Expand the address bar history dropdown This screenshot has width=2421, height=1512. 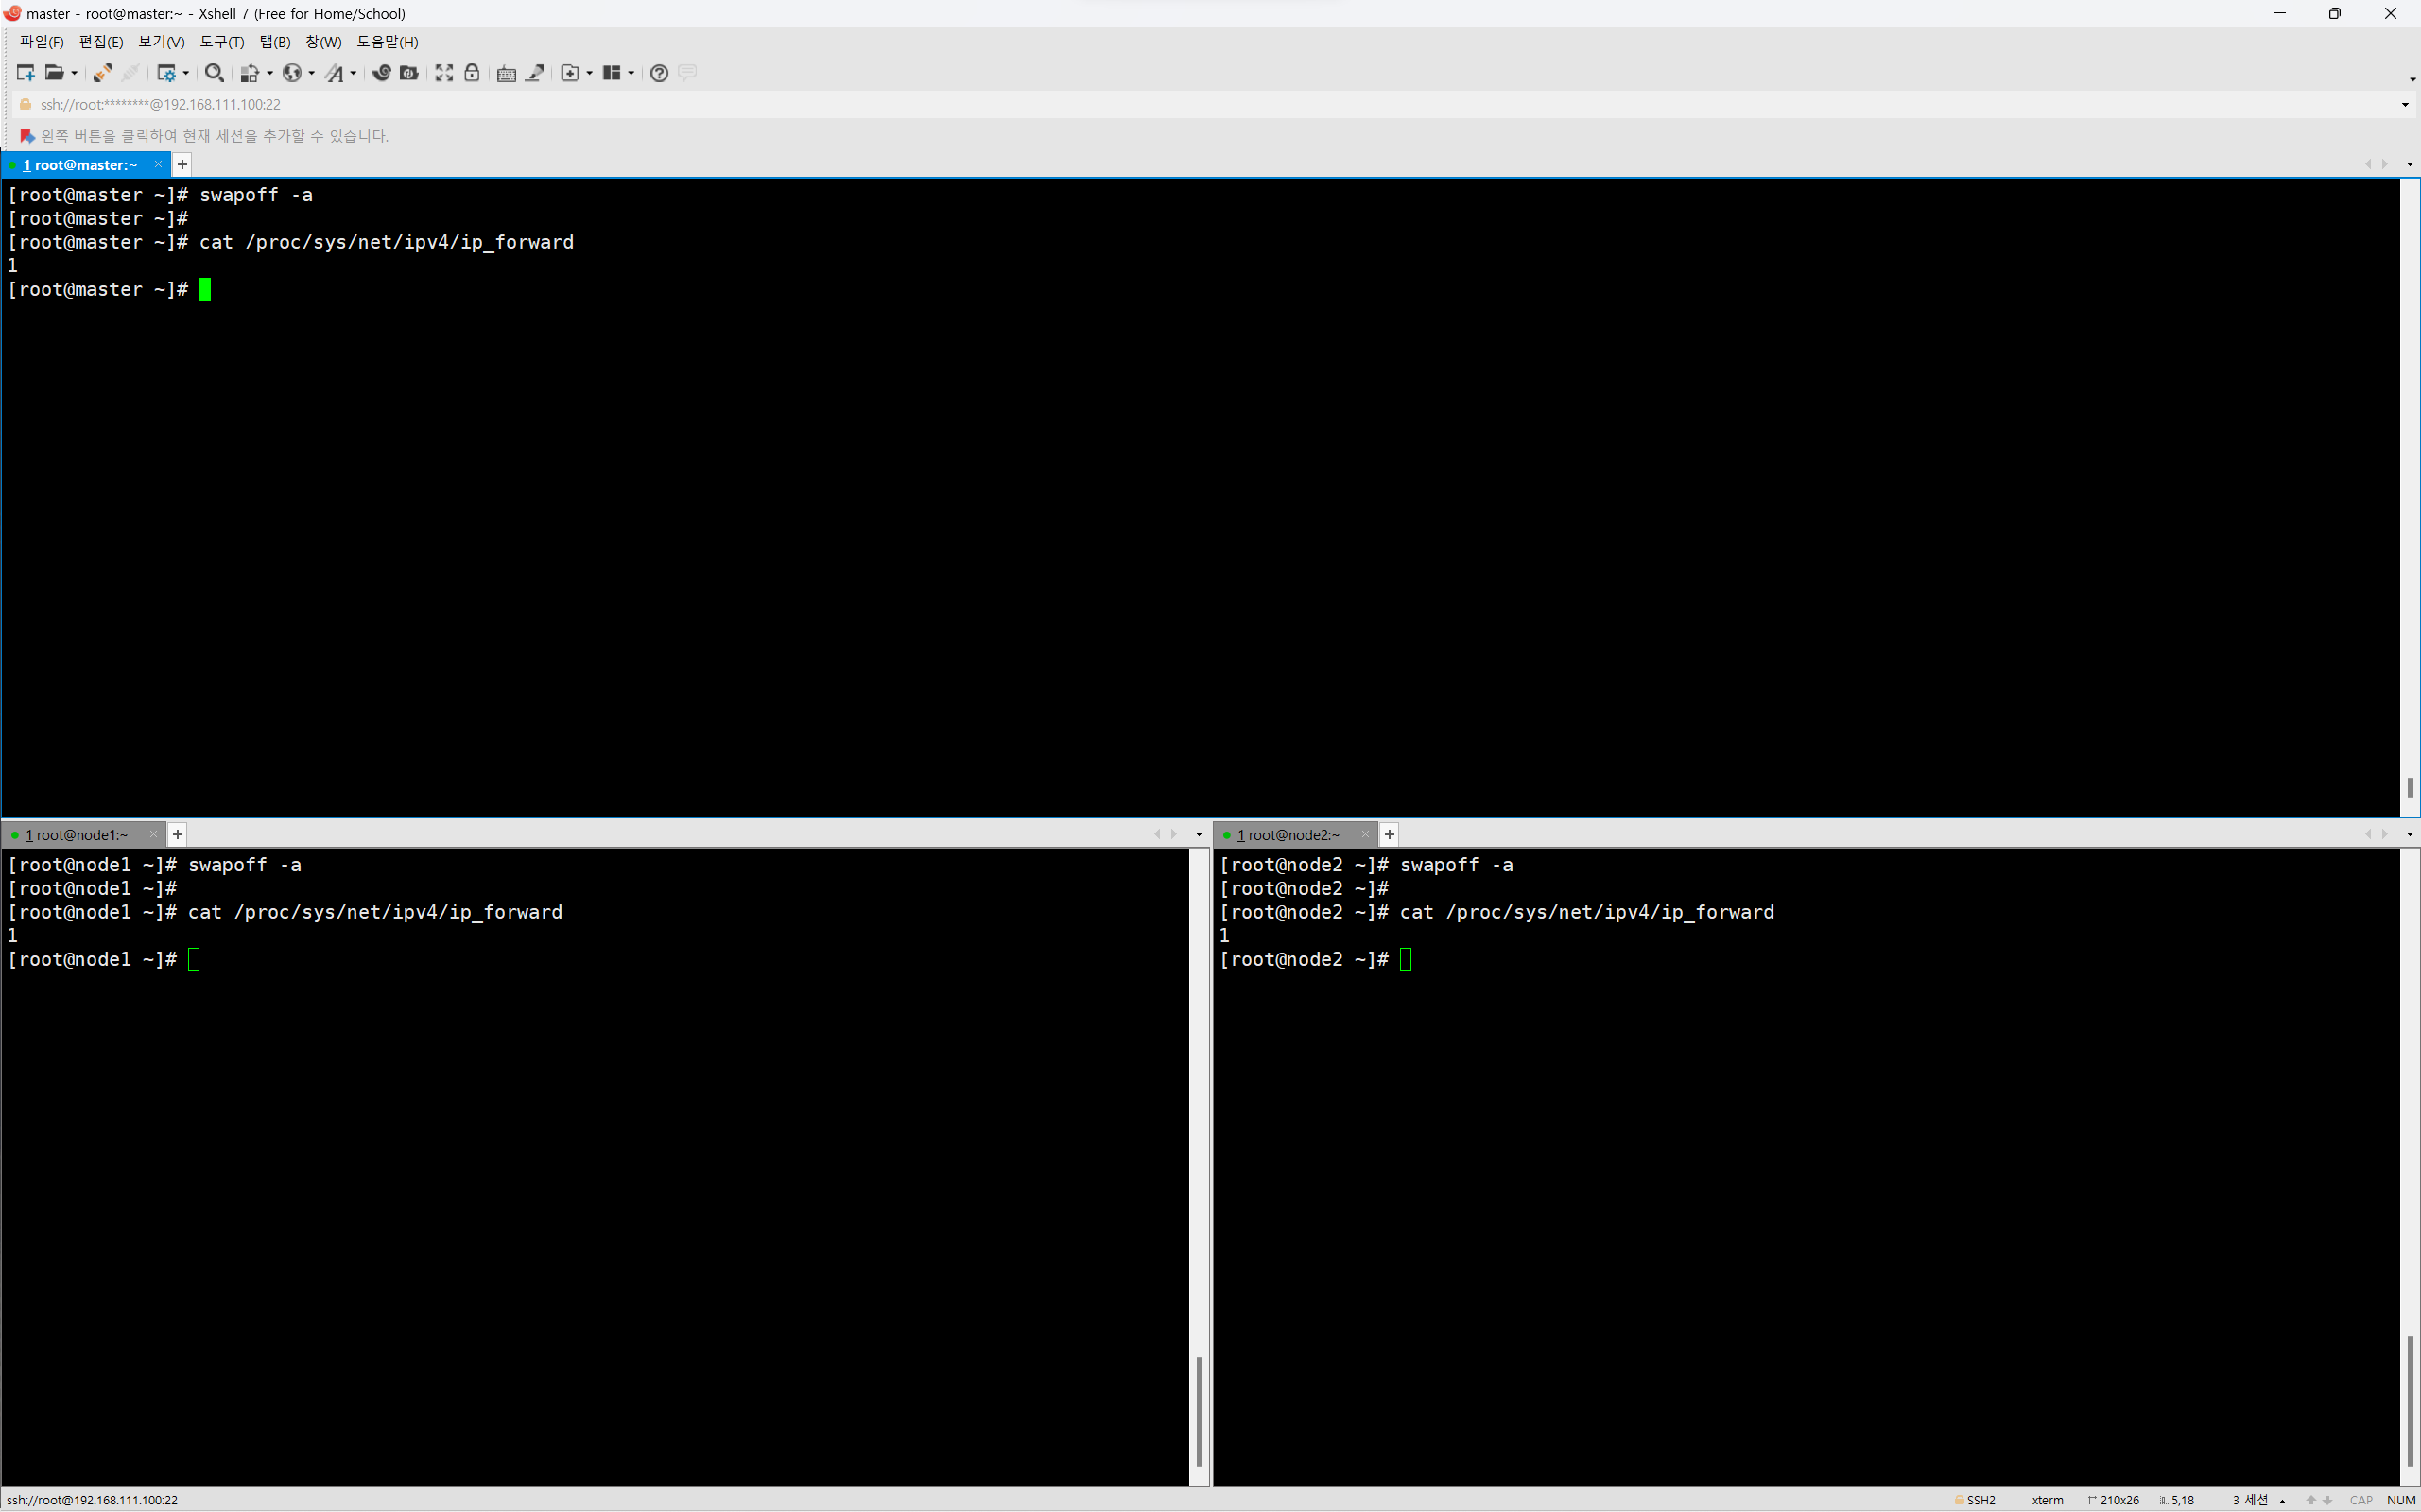[x=2405, y=105]
